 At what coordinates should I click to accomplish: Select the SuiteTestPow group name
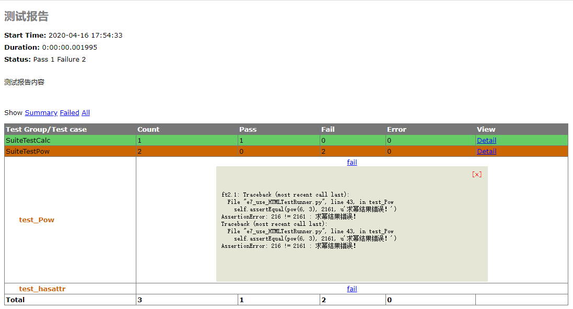pyautogui.click(x=28, y=152)
